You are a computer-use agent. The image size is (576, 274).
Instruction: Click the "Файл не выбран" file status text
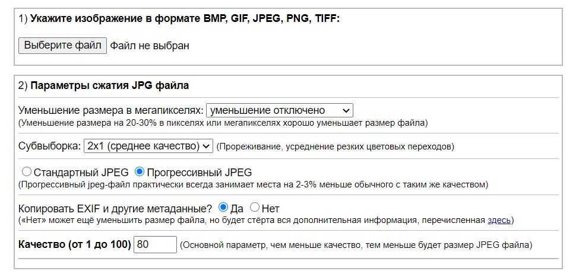pos(150,46)
